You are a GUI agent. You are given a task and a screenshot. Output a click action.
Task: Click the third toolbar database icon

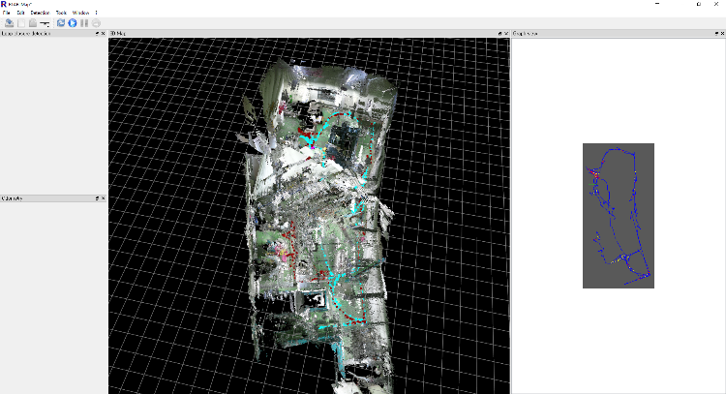32,22
